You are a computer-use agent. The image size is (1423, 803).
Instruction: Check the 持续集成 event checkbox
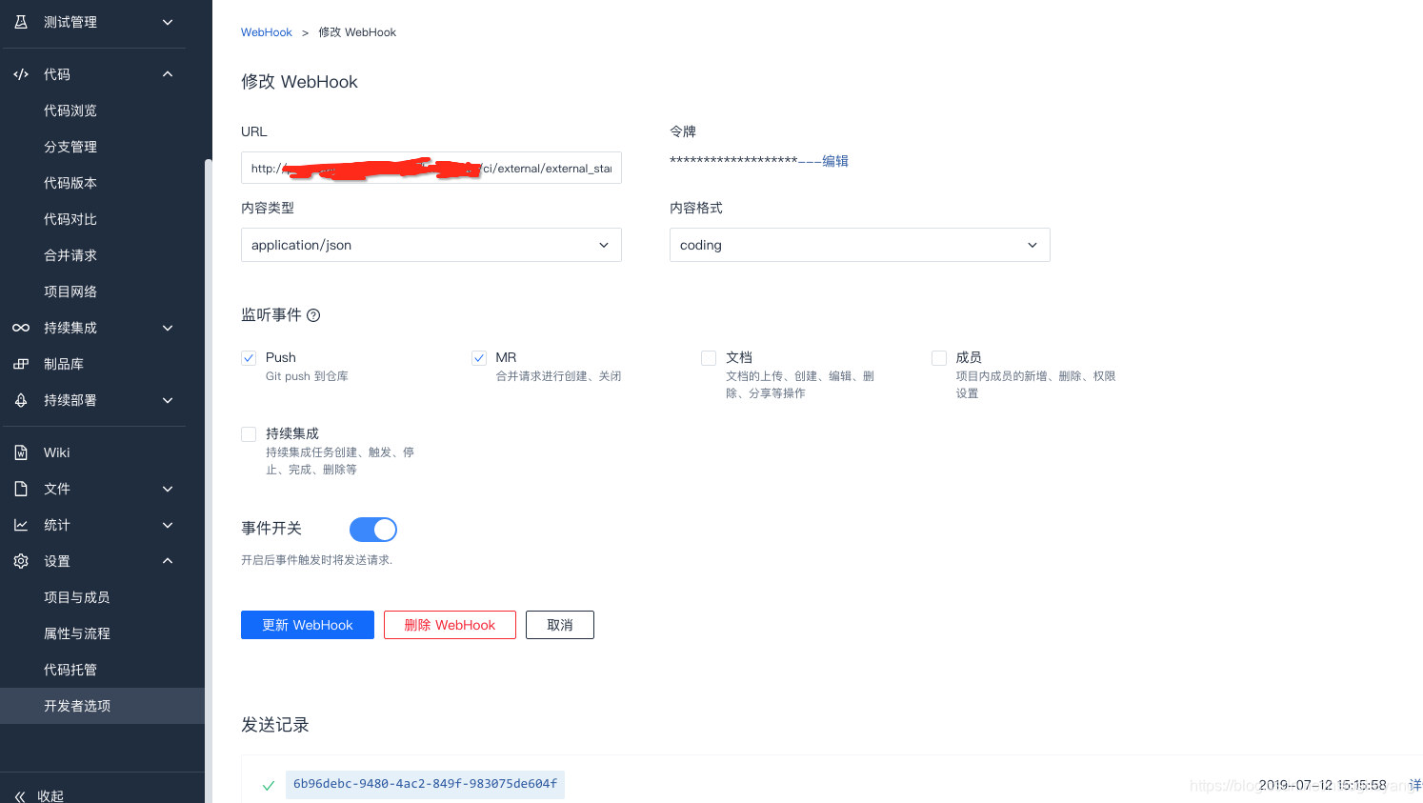pos(249,434)
